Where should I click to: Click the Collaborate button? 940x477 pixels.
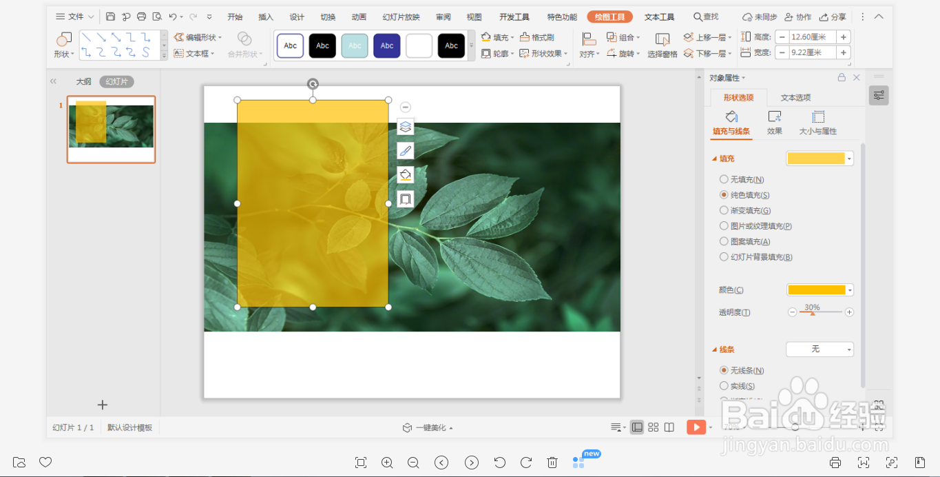(798, 17)
